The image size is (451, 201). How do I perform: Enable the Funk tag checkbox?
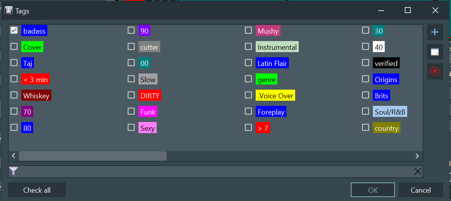[131, 111]
